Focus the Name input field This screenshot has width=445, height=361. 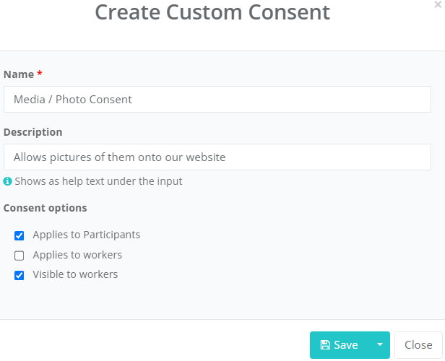(217, 99)
